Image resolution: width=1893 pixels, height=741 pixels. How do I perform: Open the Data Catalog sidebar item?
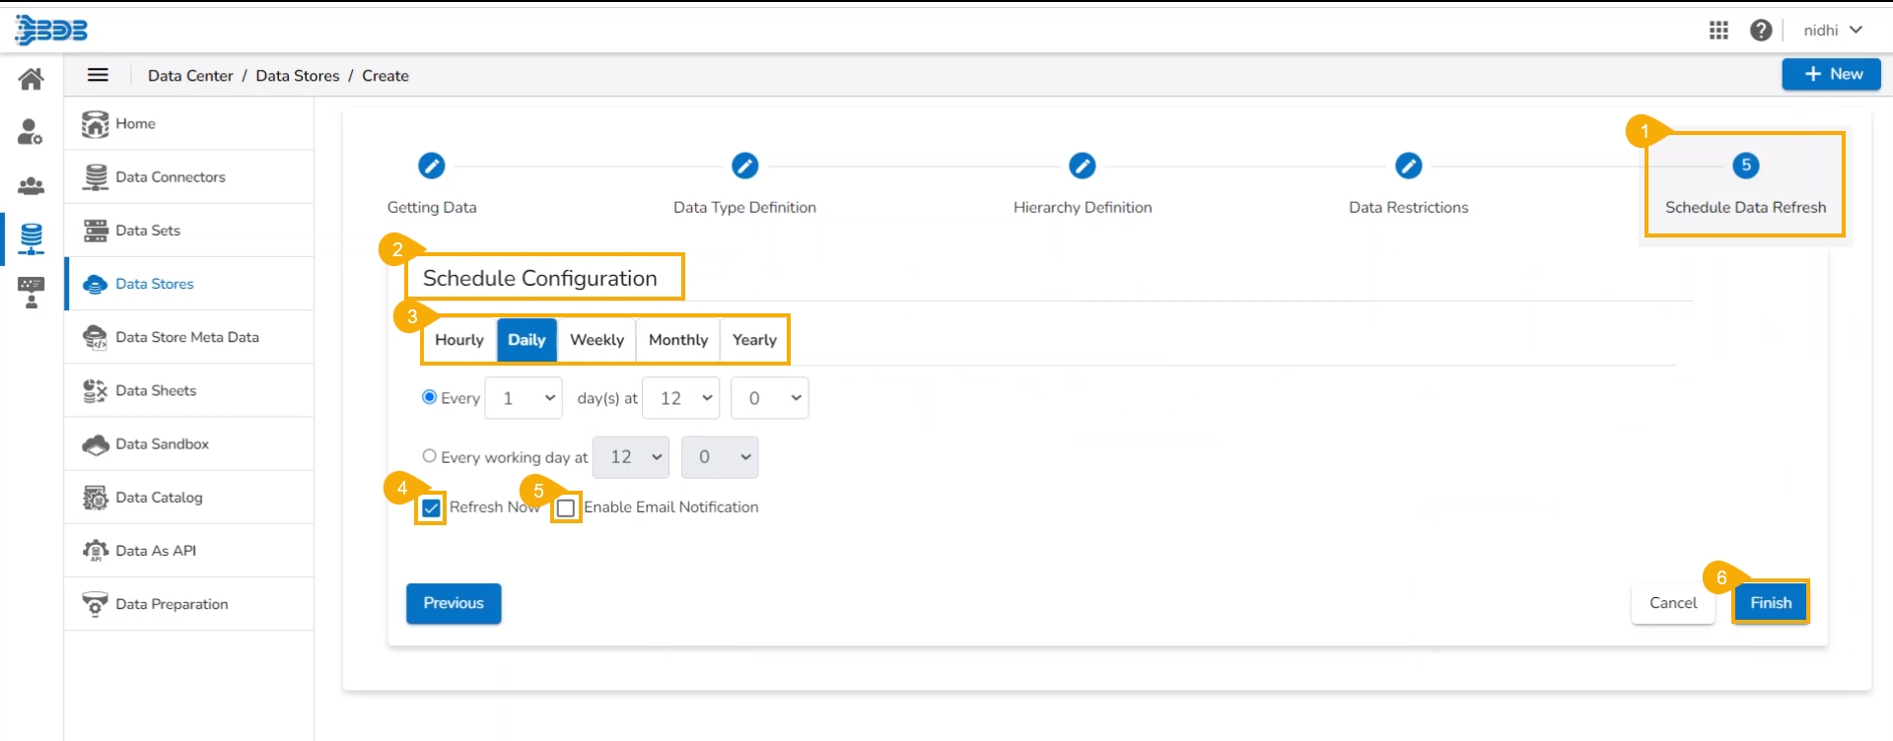point(159,498)
